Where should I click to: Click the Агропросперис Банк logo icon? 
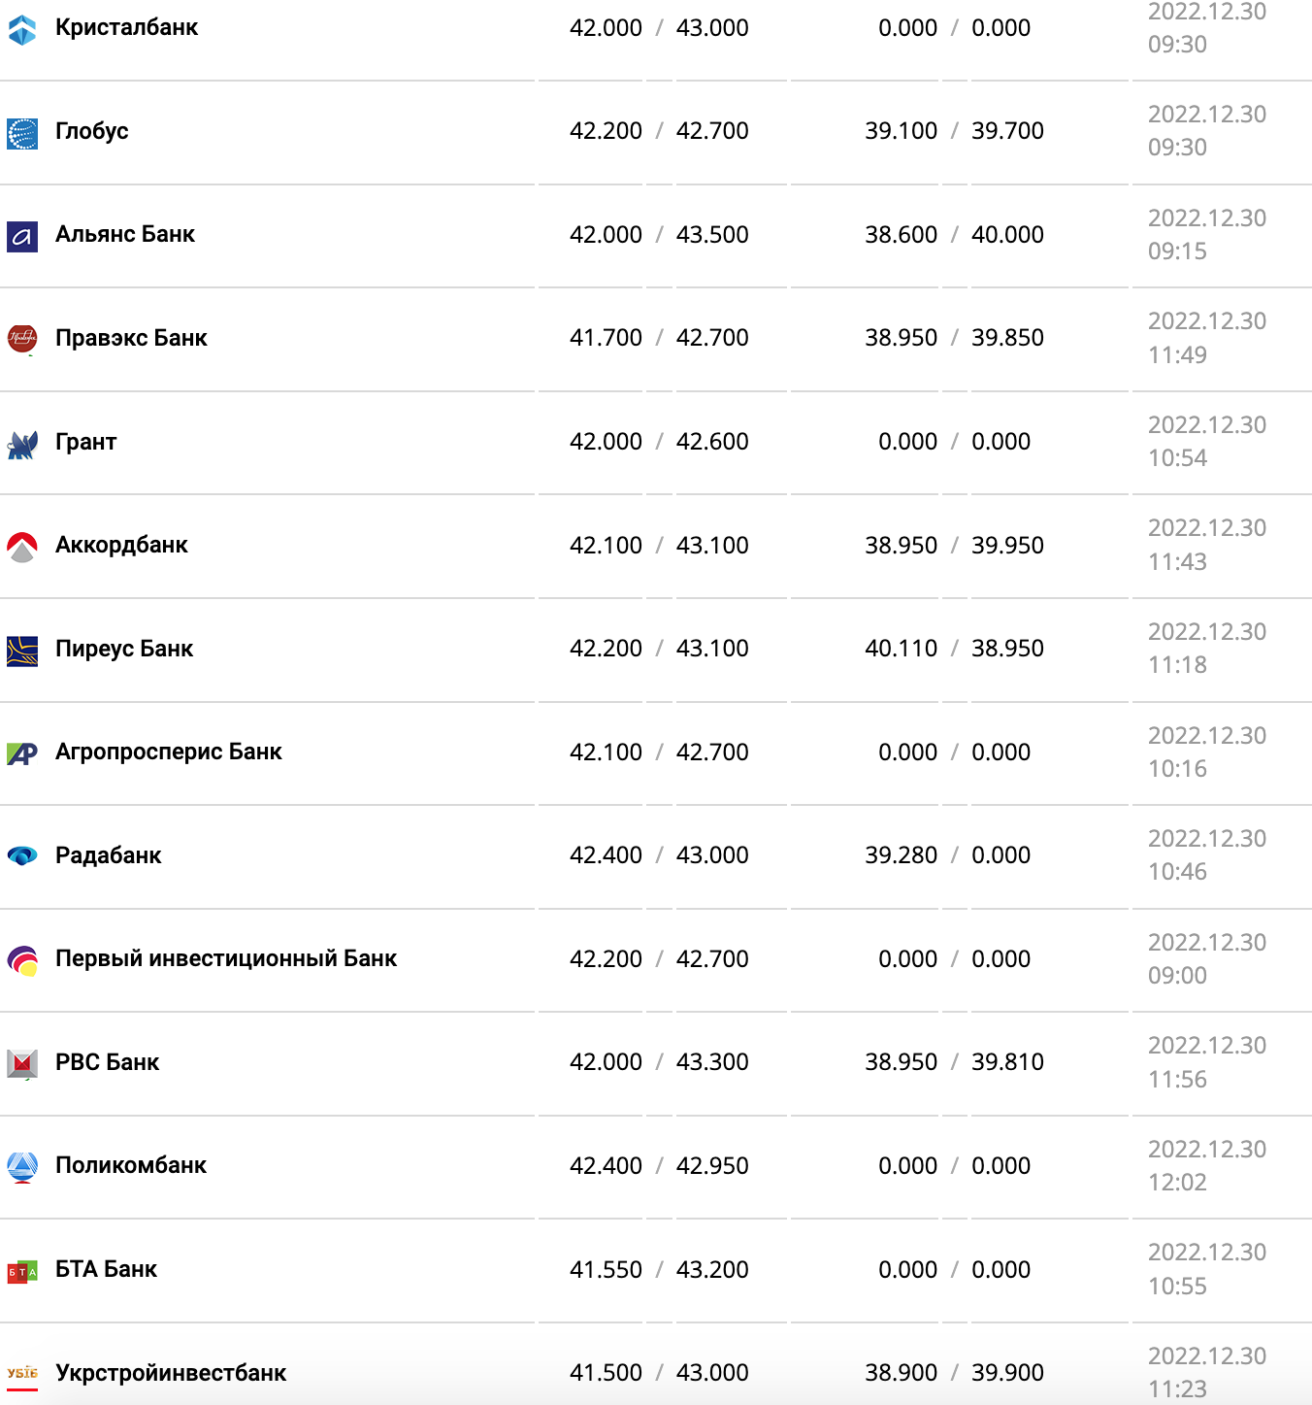click(22, 753)
